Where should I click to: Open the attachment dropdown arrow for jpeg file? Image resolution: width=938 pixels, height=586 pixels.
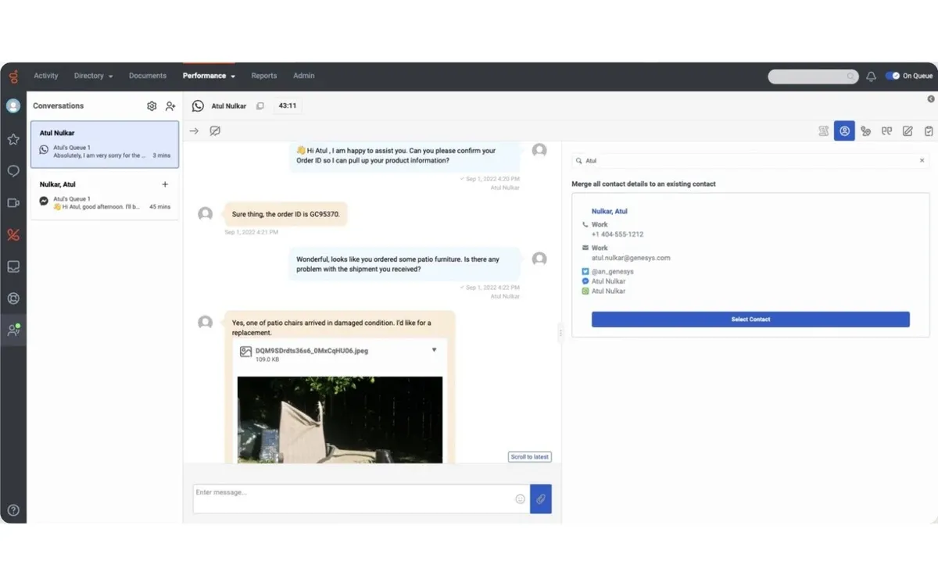click(x=435, y=350)
